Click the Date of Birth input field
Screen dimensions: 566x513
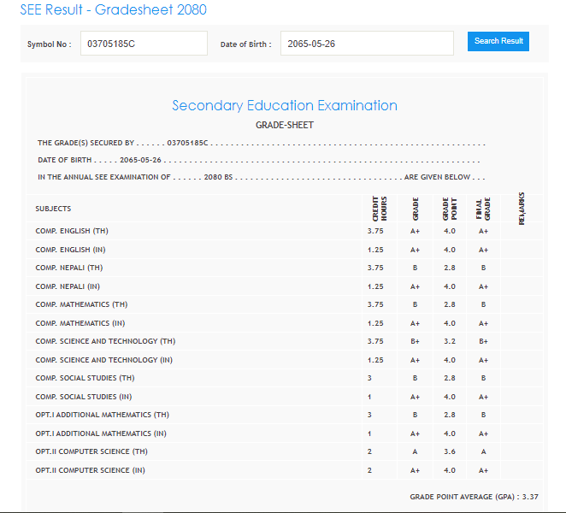tap(367, 44)
